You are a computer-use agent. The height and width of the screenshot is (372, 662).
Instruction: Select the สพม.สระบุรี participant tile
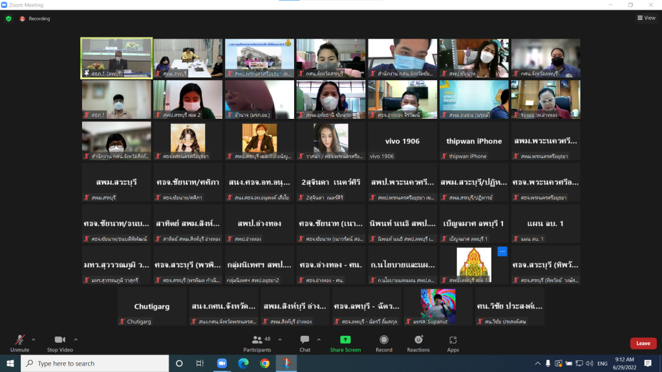[x=116, y=182]
